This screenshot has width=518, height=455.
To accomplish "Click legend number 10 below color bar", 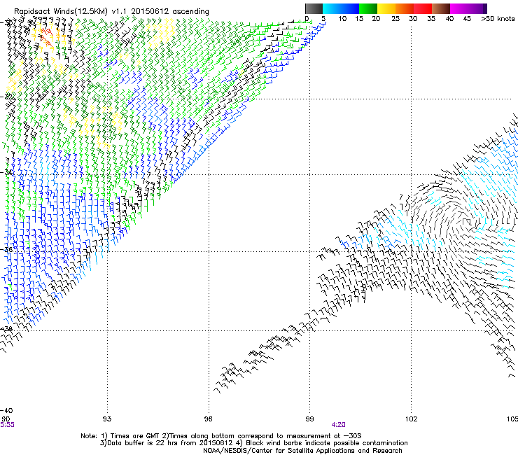I will [x=342, y=18].
